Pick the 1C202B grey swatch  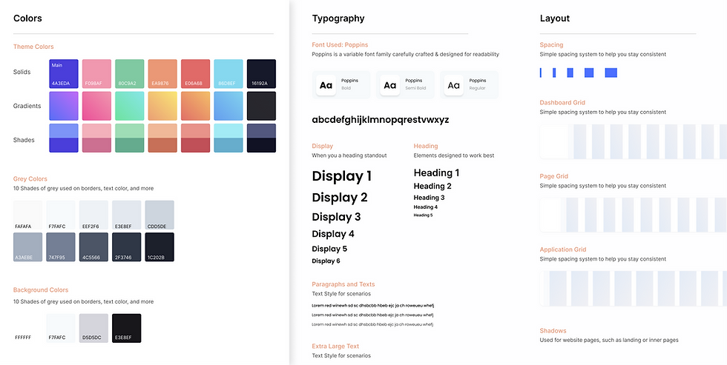(x=159, y=247)
